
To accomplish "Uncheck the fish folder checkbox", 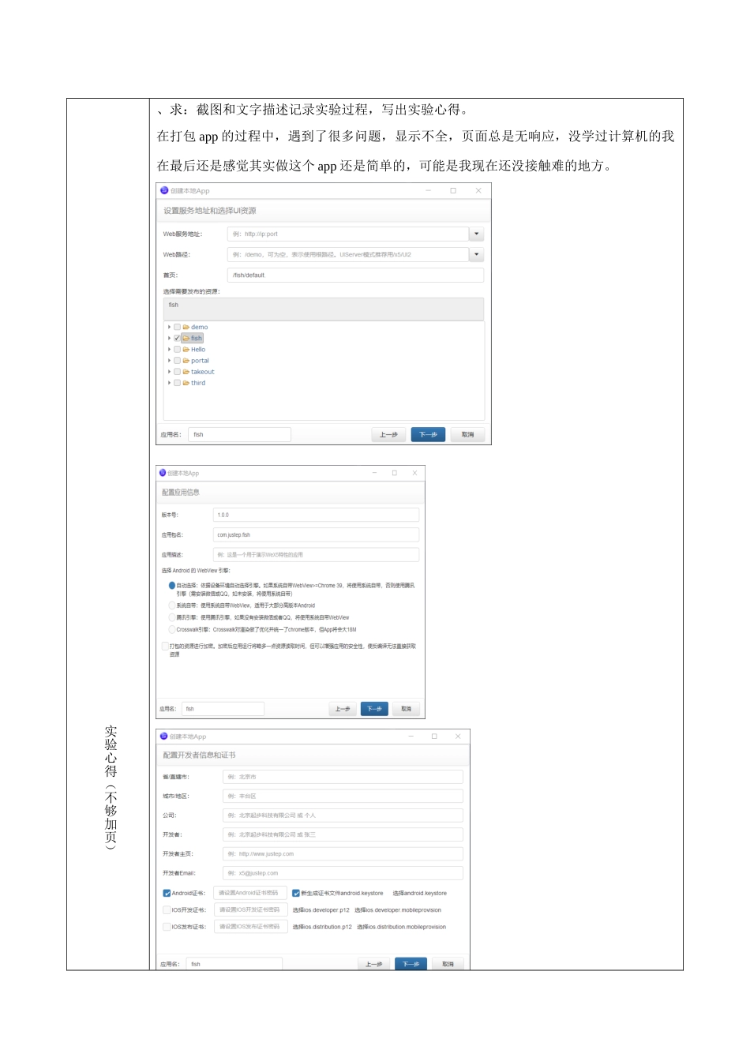I will click(177, 338).
